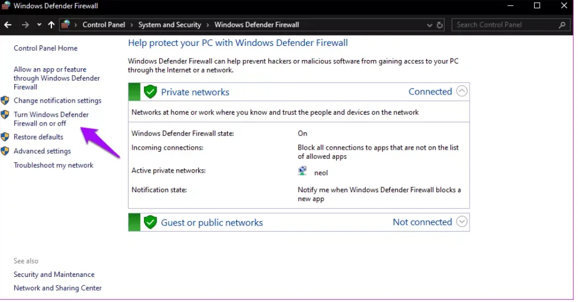Click the shield icon next to Restore defaults

point(5,137)
